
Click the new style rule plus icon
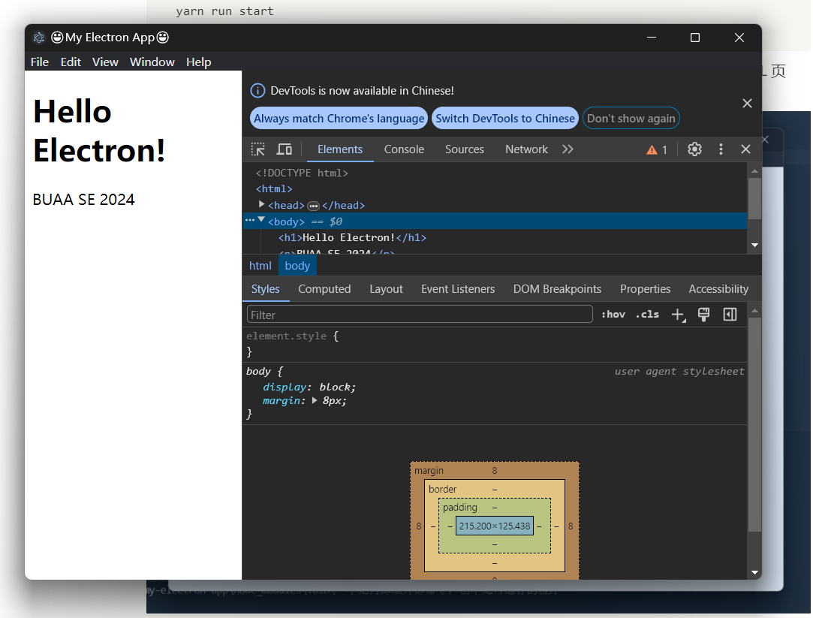pos(678,315)
